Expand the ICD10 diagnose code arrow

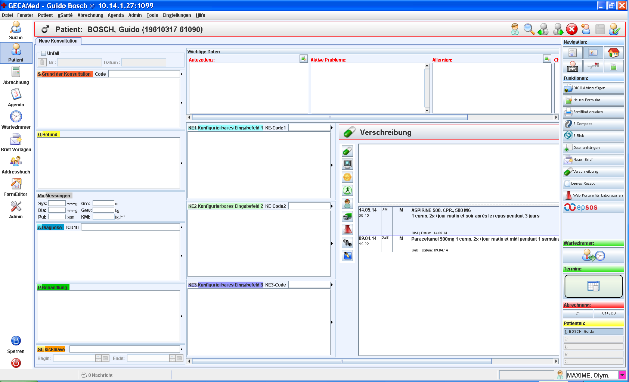pyautogui.click(x=182, y=228)
